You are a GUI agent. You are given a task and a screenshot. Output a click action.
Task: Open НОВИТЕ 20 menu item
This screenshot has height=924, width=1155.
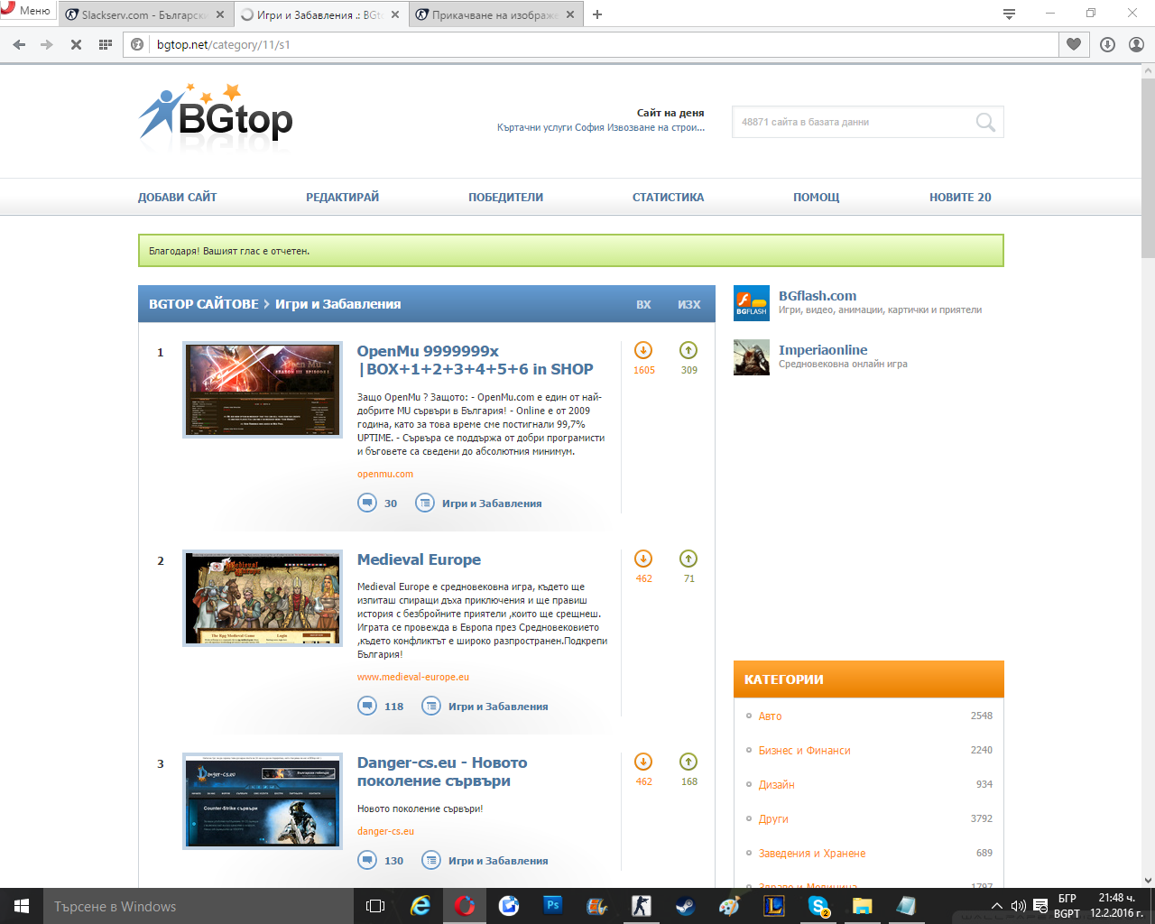(x=960, y=197)
